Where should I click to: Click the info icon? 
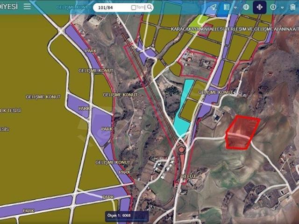[x=273, y=7]
